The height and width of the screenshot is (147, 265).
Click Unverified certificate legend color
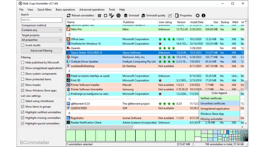[219, 103]
